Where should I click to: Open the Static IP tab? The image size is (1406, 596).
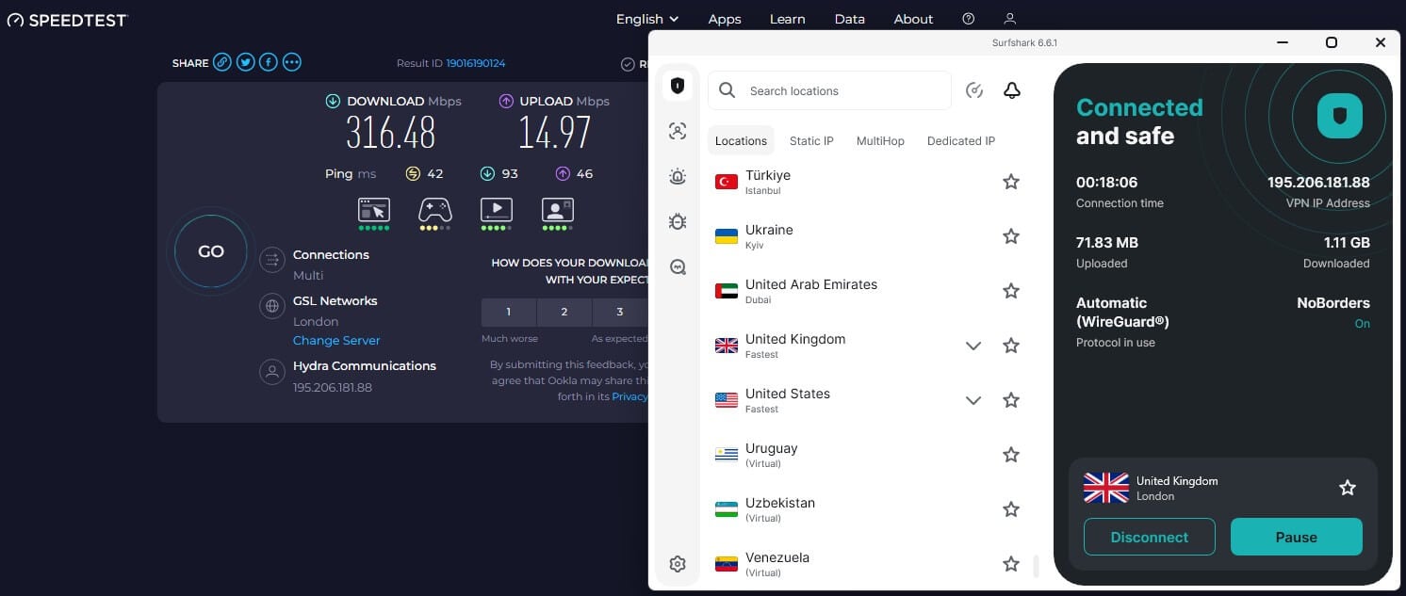[810, 140]
